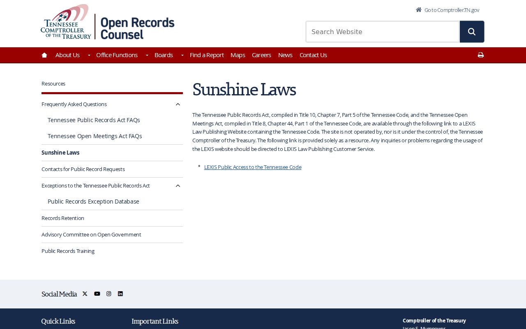526x329 pixels.
Task: Click the Sunshine Laws page heading
Action: pos(244,90)
